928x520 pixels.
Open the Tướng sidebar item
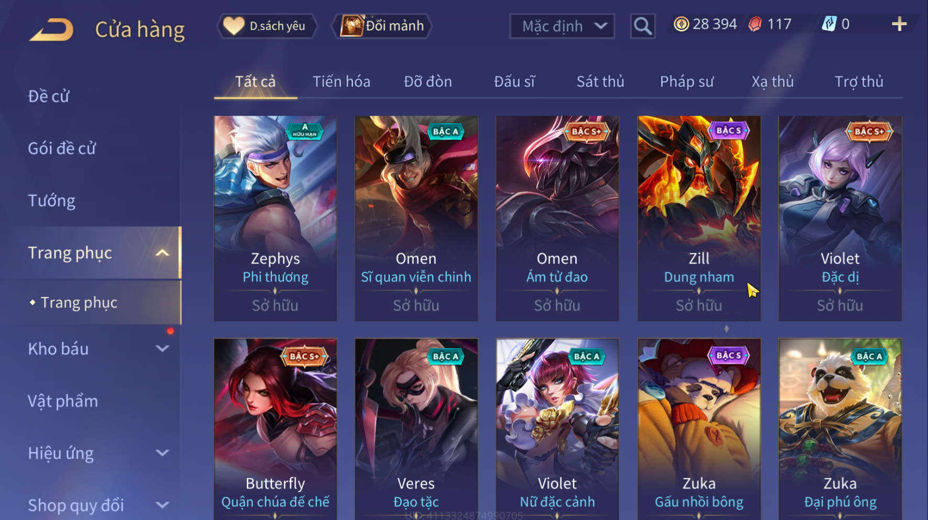(51, 201)
